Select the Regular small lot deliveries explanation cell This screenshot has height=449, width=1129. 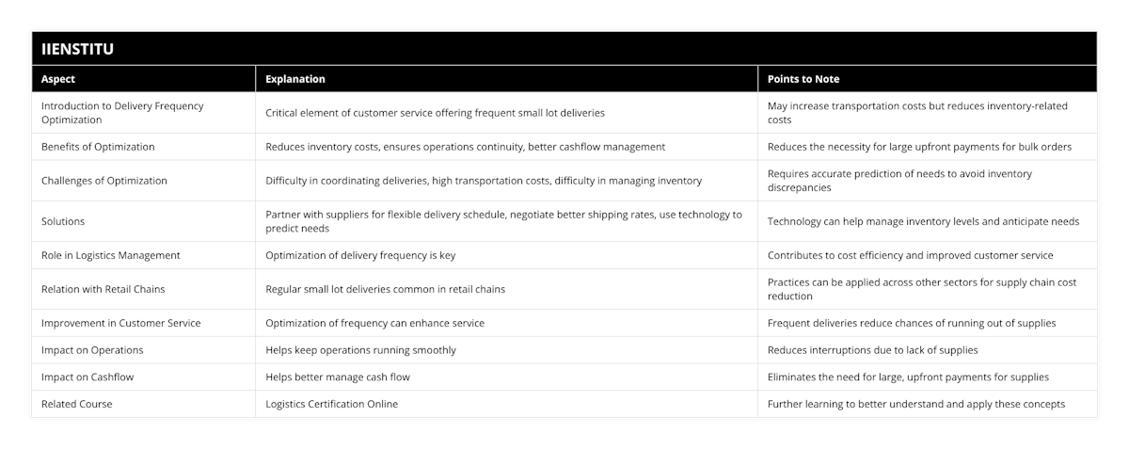385,289
